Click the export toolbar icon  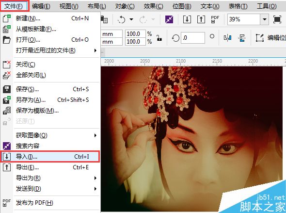pyautogui.click(x=201, y=19)
